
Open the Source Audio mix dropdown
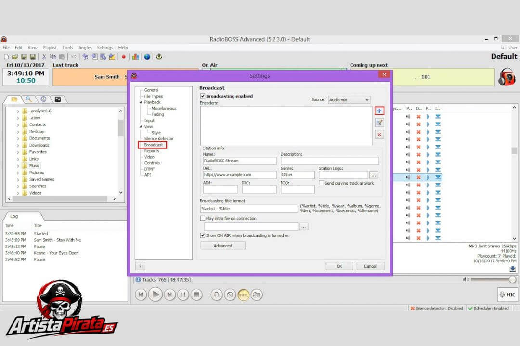click(349, 99)
